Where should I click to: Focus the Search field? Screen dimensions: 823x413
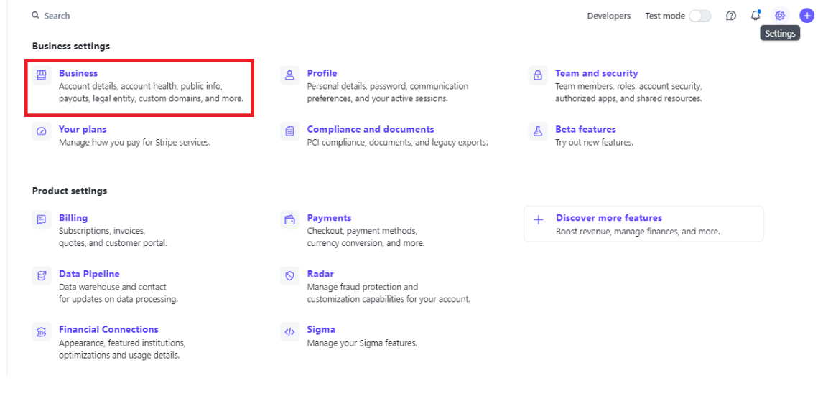click(x=57, y=16)
